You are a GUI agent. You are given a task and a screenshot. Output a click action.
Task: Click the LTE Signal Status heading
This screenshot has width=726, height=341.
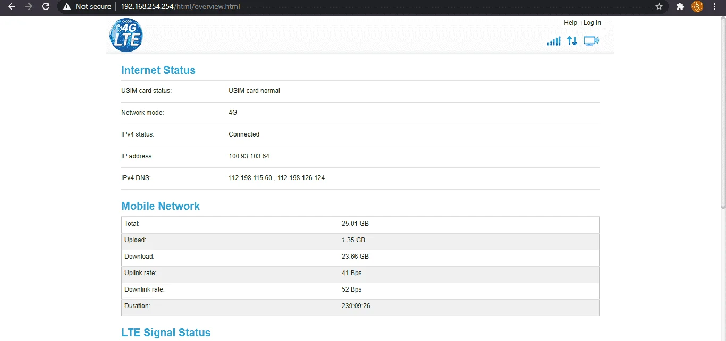point(166,333)
